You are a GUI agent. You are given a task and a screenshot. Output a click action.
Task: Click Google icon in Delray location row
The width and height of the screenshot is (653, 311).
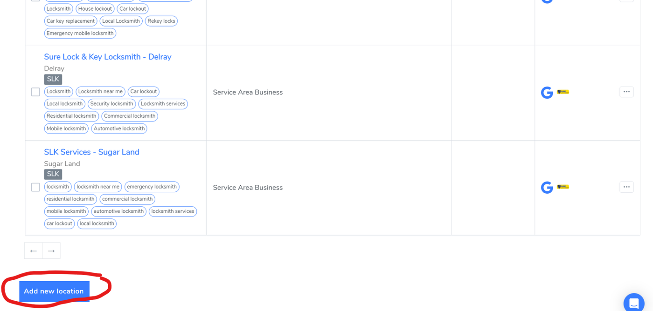547,93
